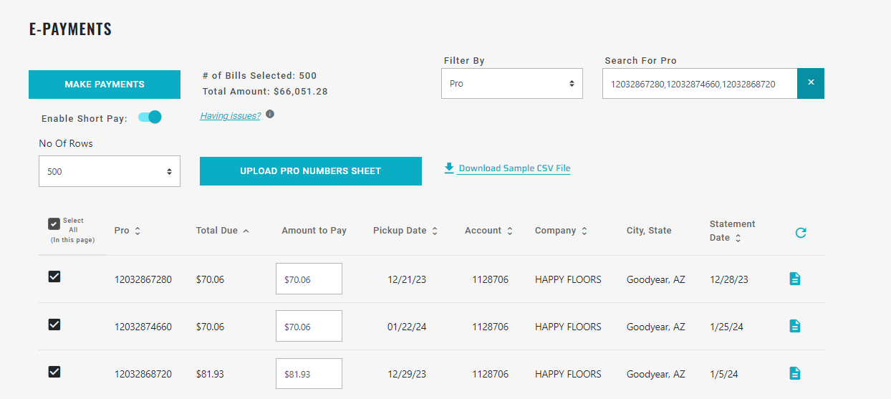
Task: Click the Make Payments button
Action: [105, 85]
